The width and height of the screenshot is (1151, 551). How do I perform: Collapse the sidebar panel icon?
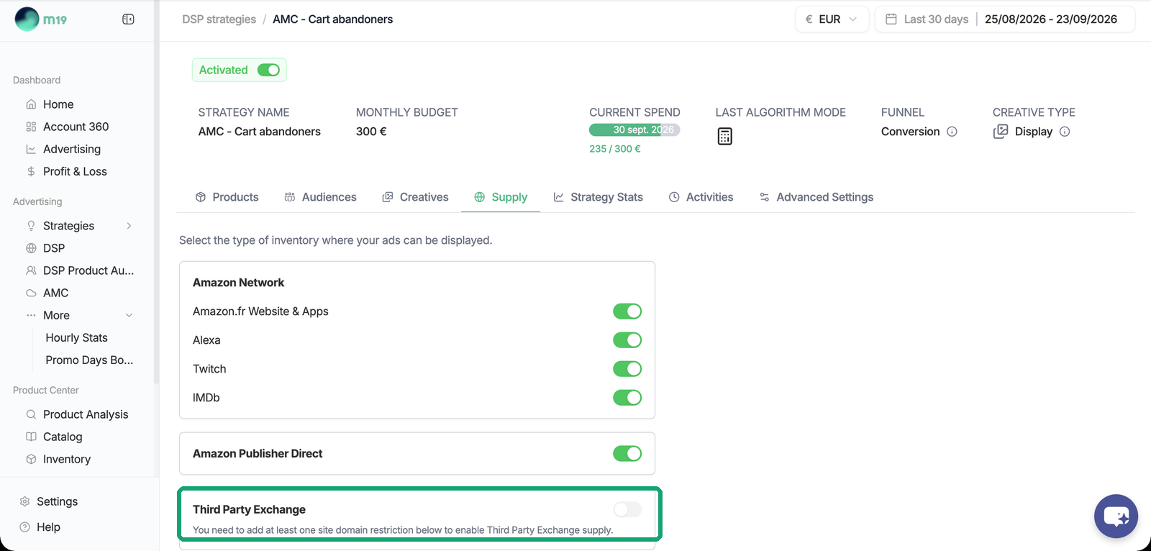(x=128, y=19)
